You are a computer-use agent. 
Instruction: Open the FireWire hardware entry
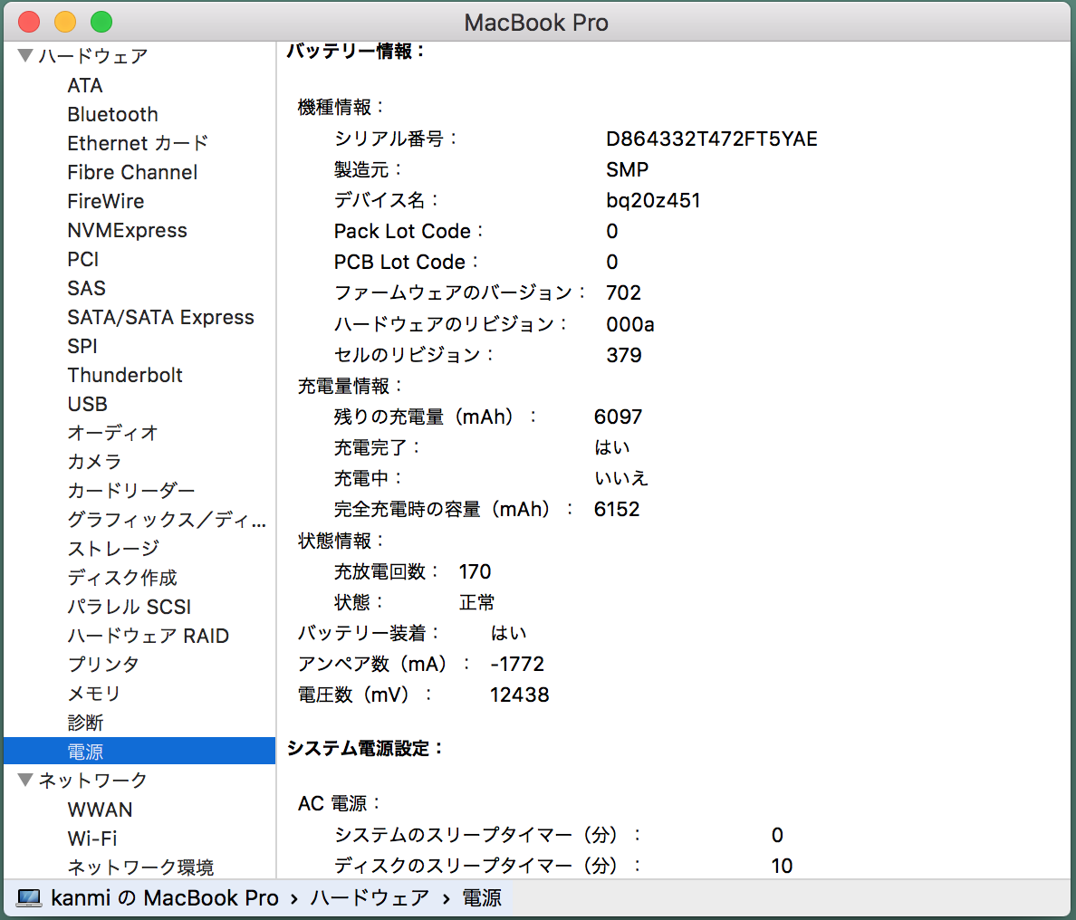click(106, 201)
